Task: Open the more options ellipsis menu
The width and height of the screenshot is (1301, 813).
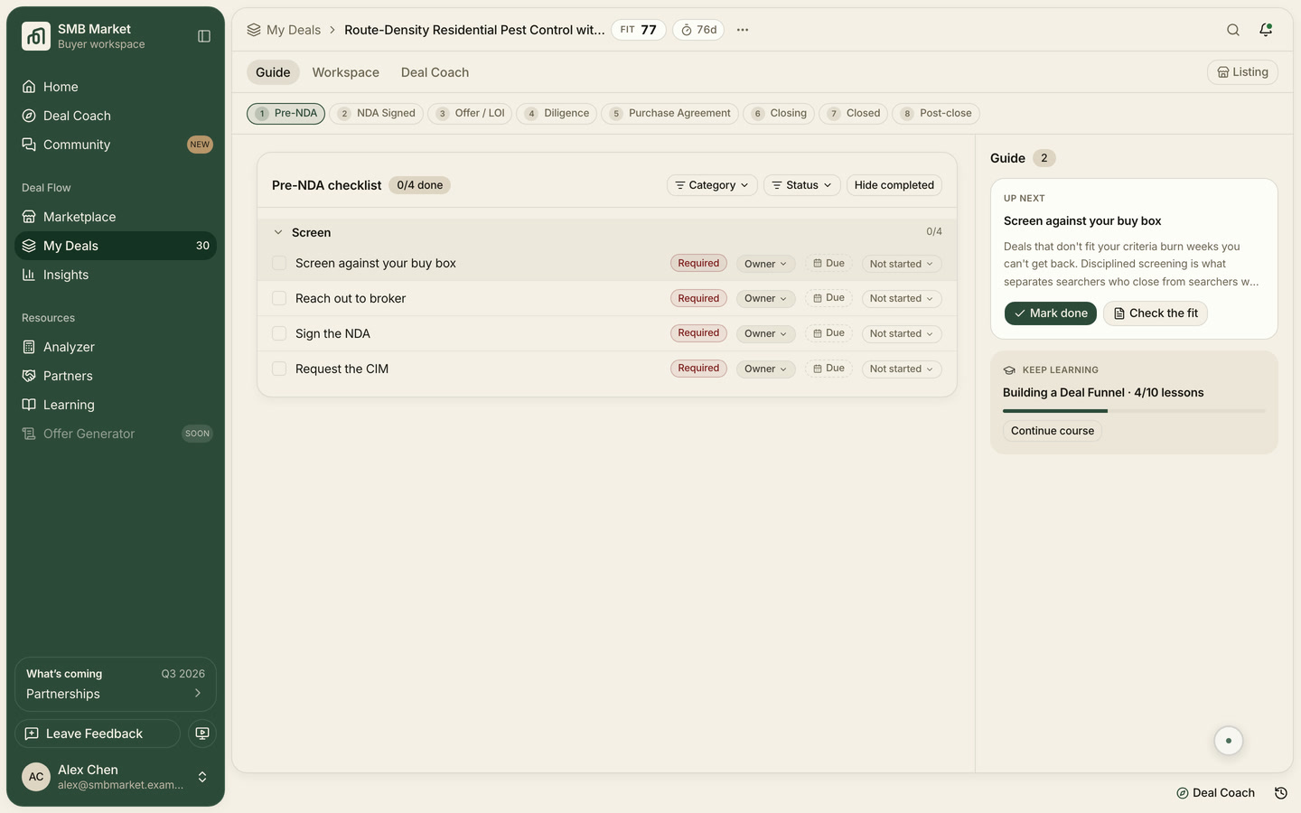Action: (743, 30)
